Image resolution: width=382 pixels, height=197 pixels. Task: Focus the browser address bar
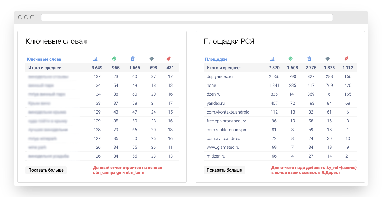tap(187, 17)
